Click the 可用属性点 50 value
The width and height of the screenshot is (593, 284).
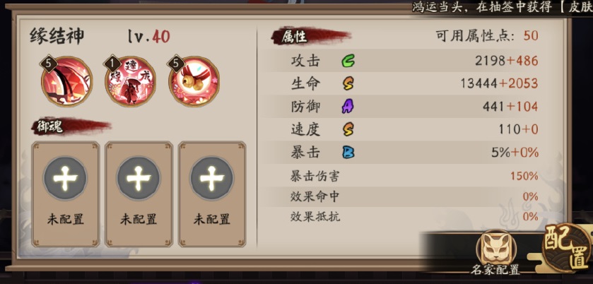pyautogui.click(x=531, y=36)
